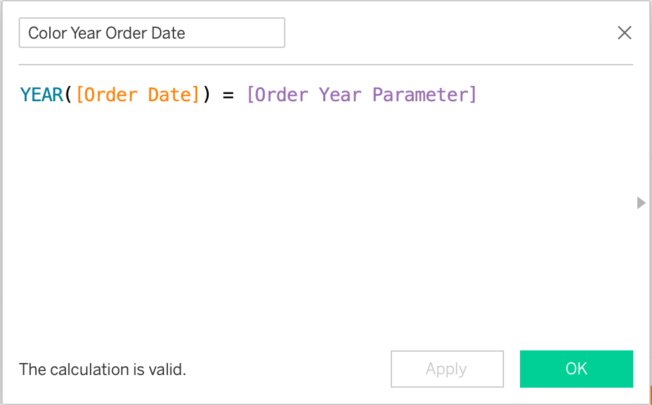Click the word "Year" in name field
The image size is (652, 405).
pyautogui.click(x=86, y=33)
